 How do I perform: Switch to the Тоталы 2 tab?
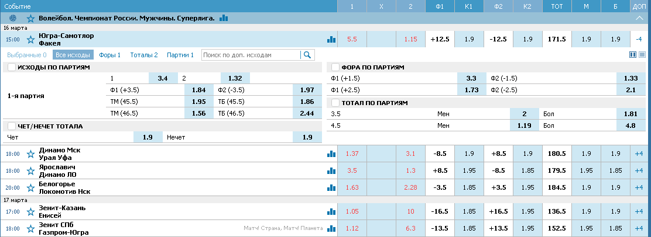(x=144, y=55)
